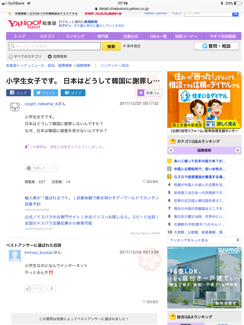Open the 輸入車が「選ばれるワケ」 ad link
The height and width of the screenshot is (325, 244).
pyautogui.click(x=92, y=201)
